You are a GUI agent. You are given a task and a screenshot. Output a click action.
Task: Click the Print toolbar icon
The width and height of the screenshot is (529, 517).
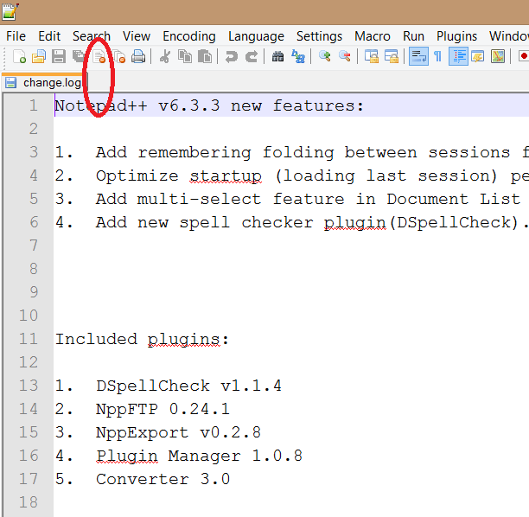[138, 56]
